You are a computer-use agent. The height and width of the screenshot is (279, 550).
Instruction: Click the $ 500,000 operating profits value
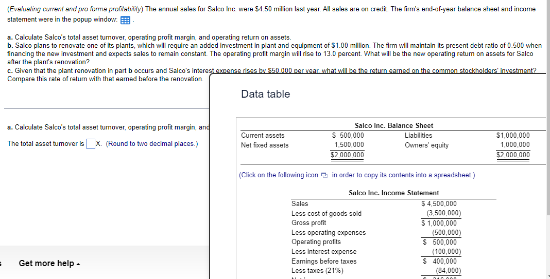pos(440,242)
